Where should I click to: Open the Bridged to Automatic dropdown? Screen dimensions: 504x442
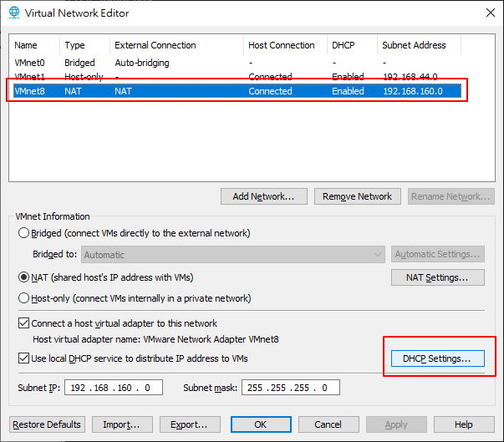pos(233,255)
